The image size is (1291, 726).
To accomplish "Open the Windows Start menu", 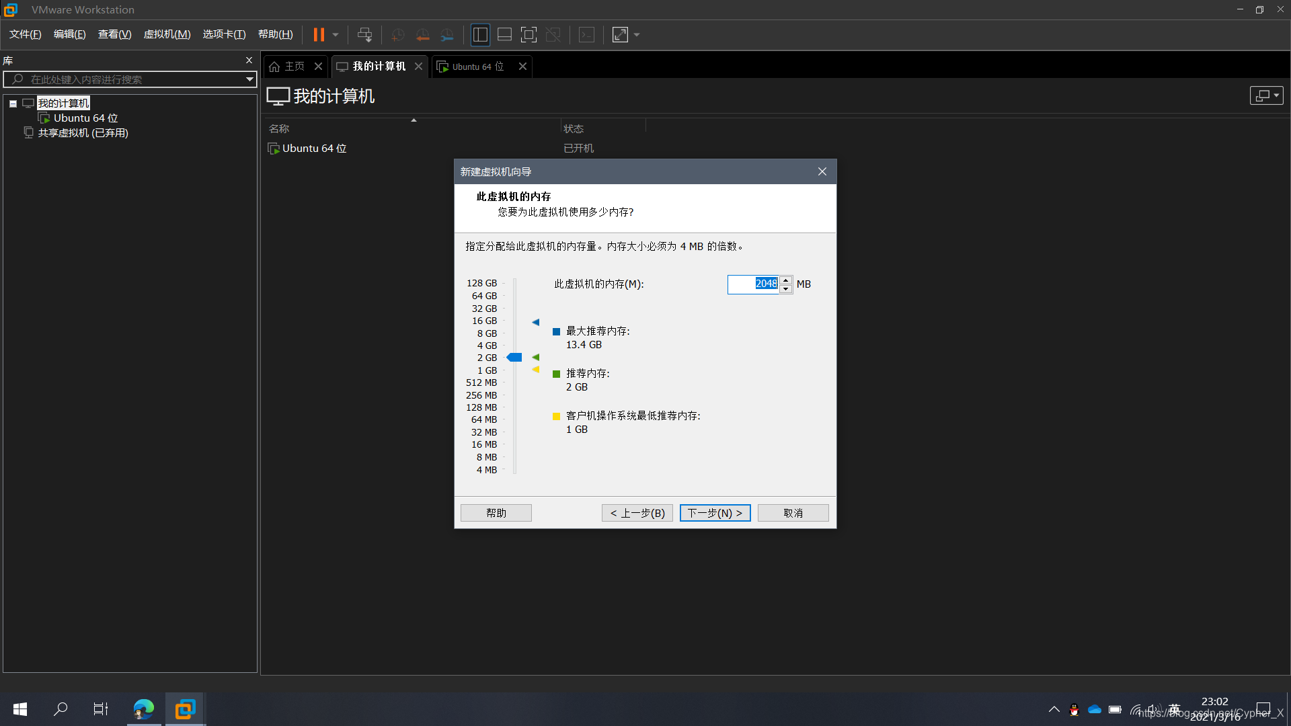I will click(20, 709).
